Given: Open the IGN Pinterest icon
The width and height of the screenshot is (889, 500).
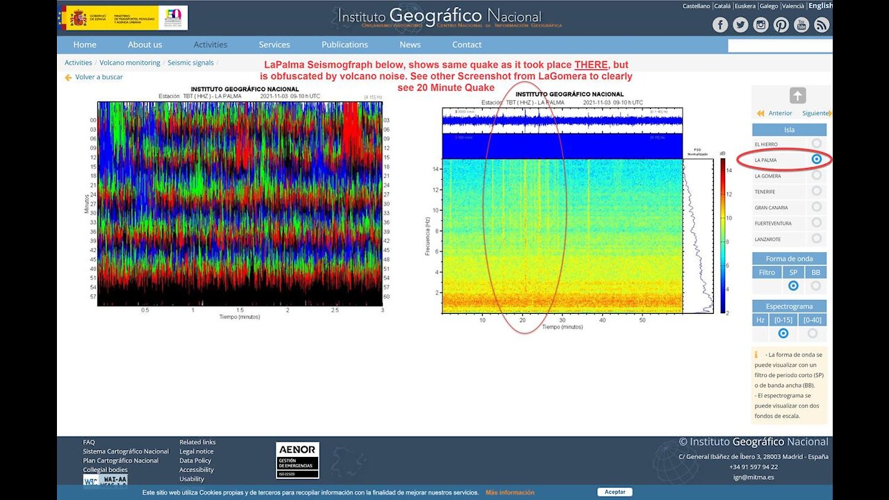Looking at the screenshot, I should pos(781,25).
